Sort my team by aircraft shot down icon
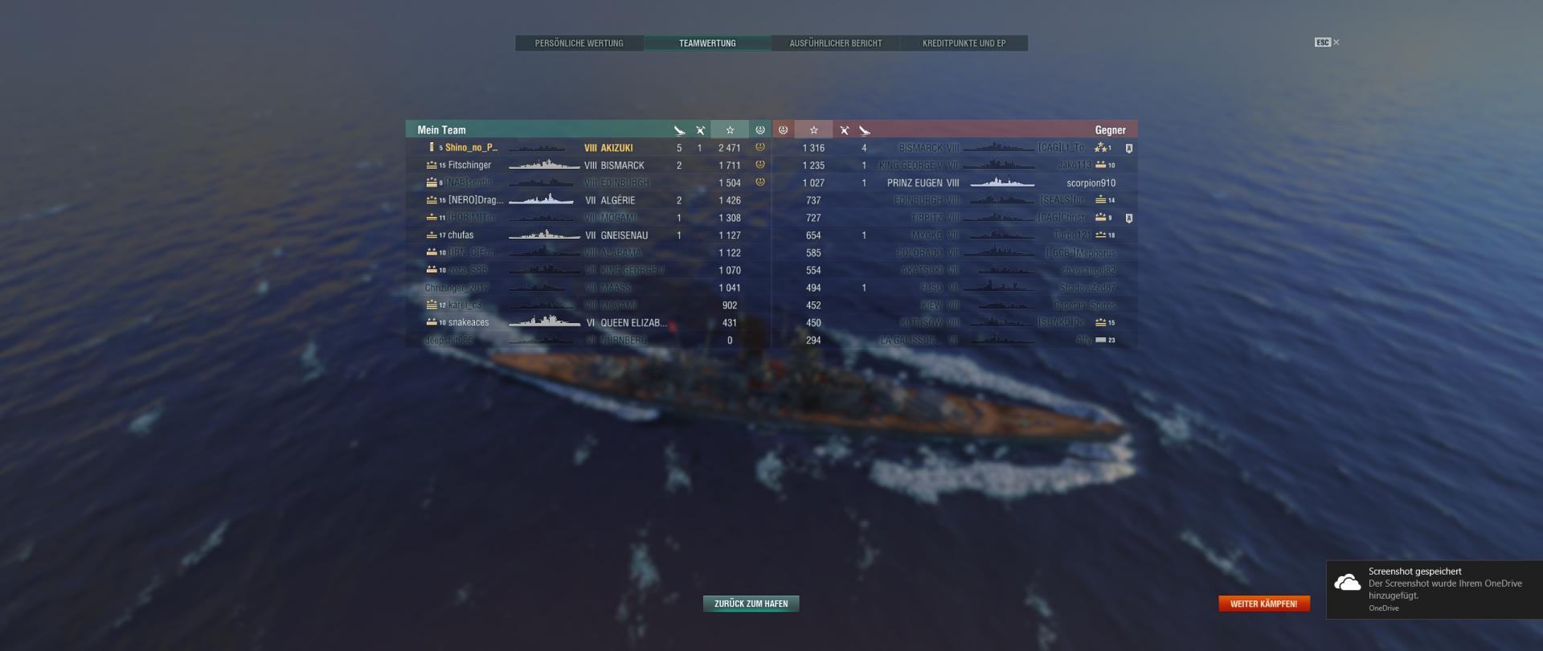The height and width of the screenshot is (651, 1543). pyautogui.click(x=700, y=130)
